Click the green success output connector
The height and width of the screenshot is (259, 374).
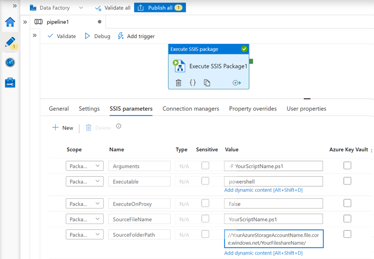(x=251, y=61)
